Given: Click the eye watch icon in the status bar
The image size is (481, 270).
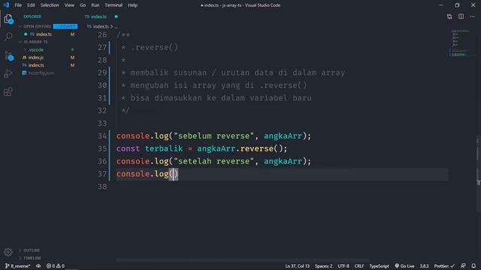Looking at the screenshot, I should coord(38,266).
